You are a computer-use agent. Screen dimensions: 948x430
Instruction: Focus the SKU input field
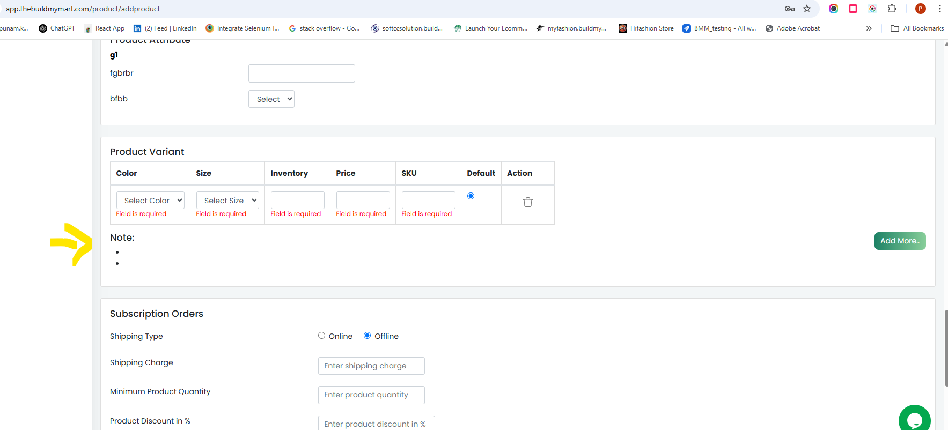429,200
